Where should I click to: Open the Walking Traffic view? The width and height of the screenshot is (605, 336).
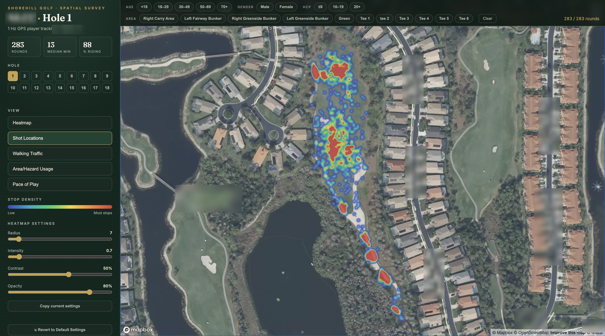click(60, 154)
